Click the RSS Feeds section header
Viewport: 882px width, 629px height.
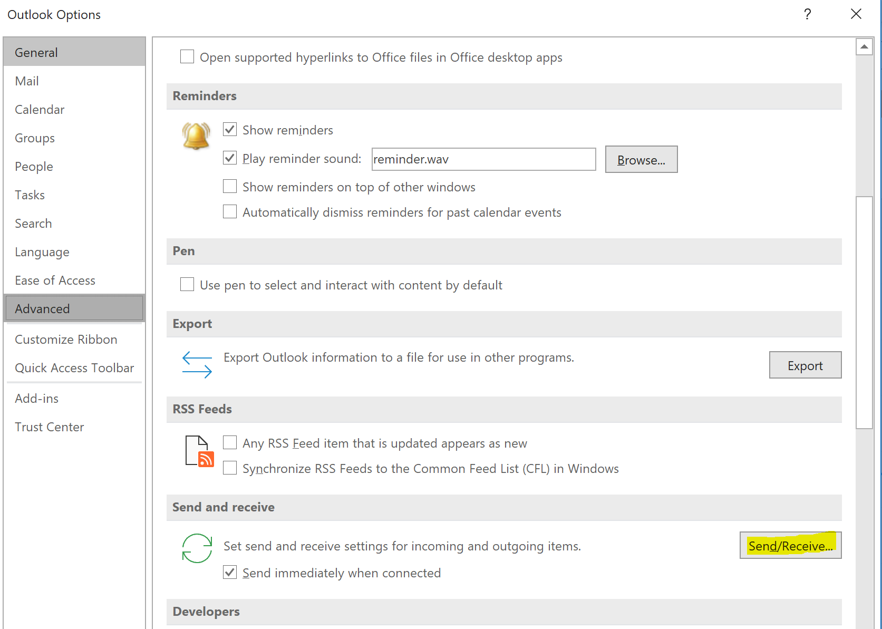point(504,409)
